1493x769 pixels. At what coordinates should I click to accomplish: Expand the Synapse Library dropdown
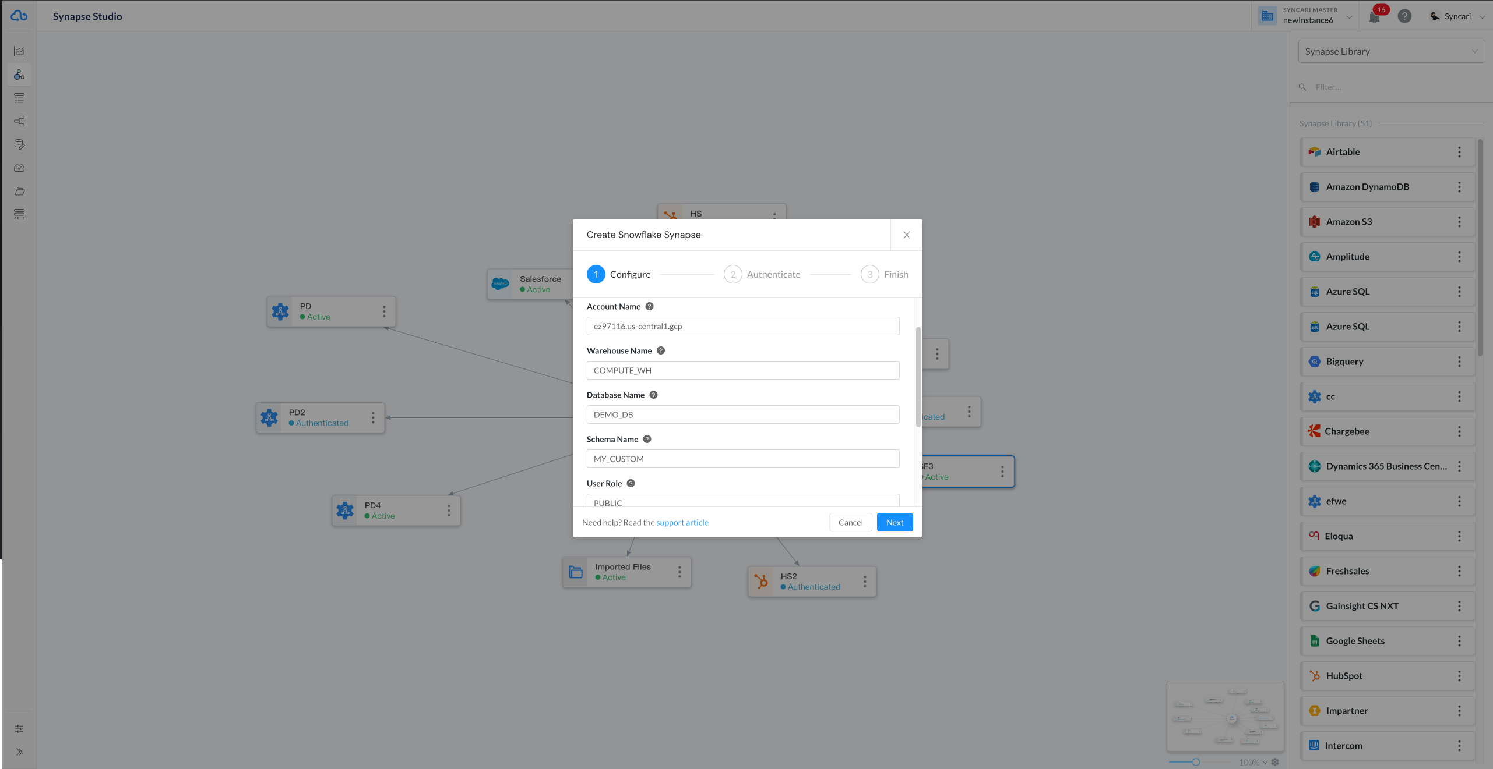click(x=1391, y=51)
